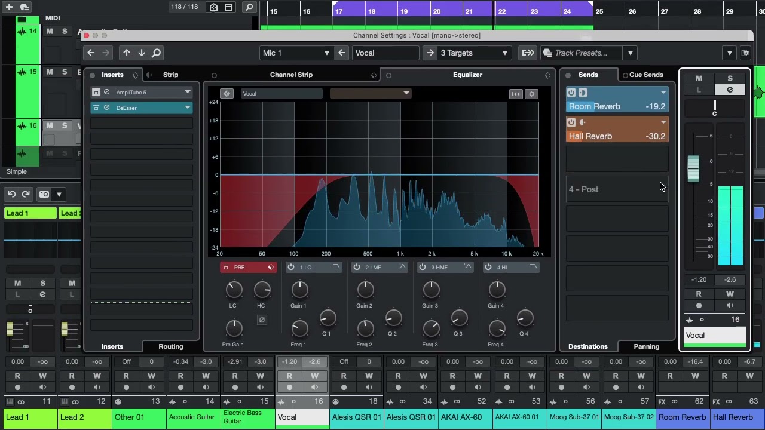Select Room Reverb channel in MixConsole

(682, 417)
